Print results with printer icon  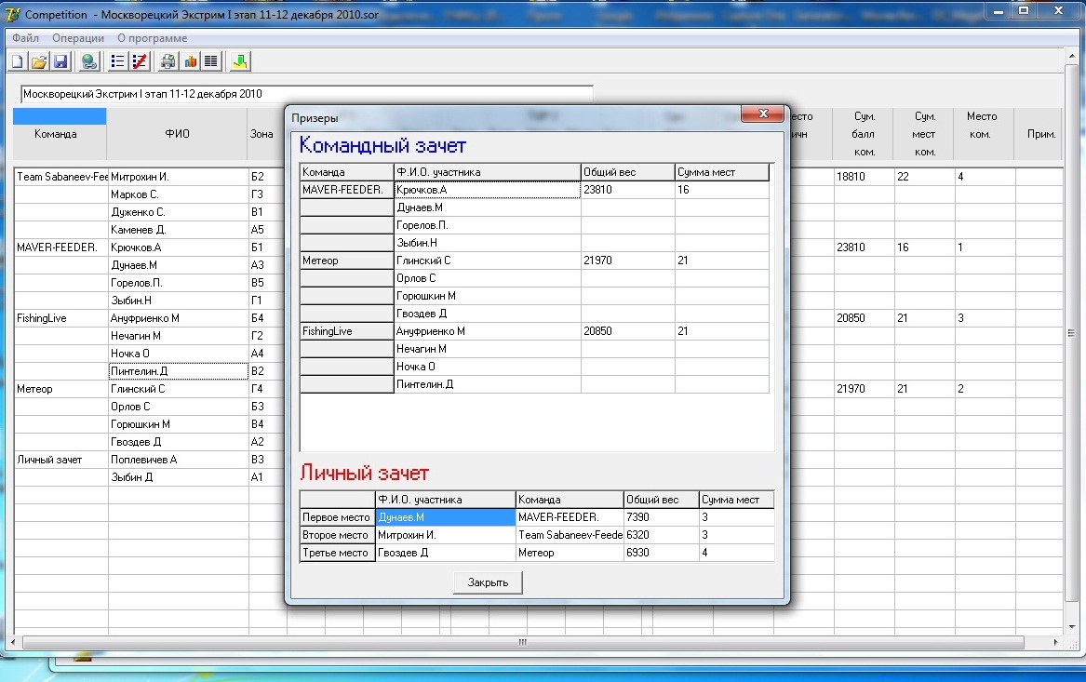point(168,61)
